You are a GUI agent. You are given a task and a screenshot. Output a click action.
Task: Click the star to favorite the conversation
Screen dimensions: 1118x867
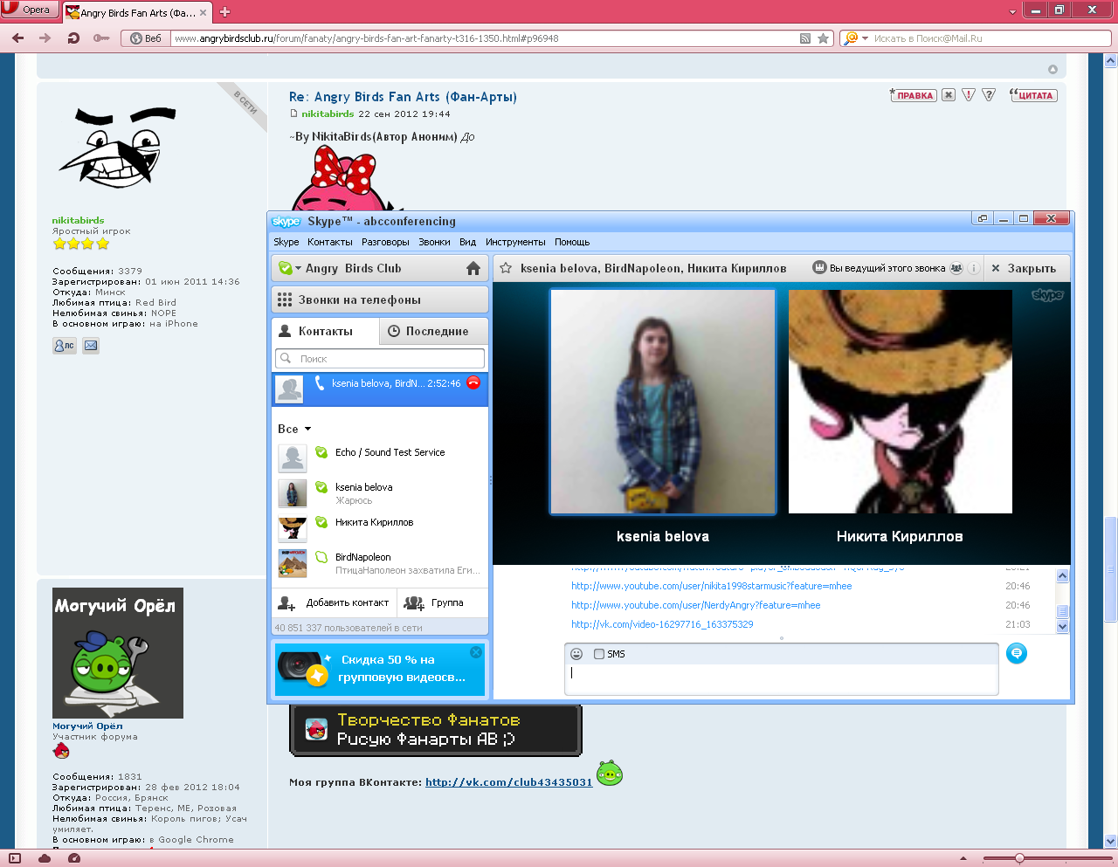(x=506, y=268)
